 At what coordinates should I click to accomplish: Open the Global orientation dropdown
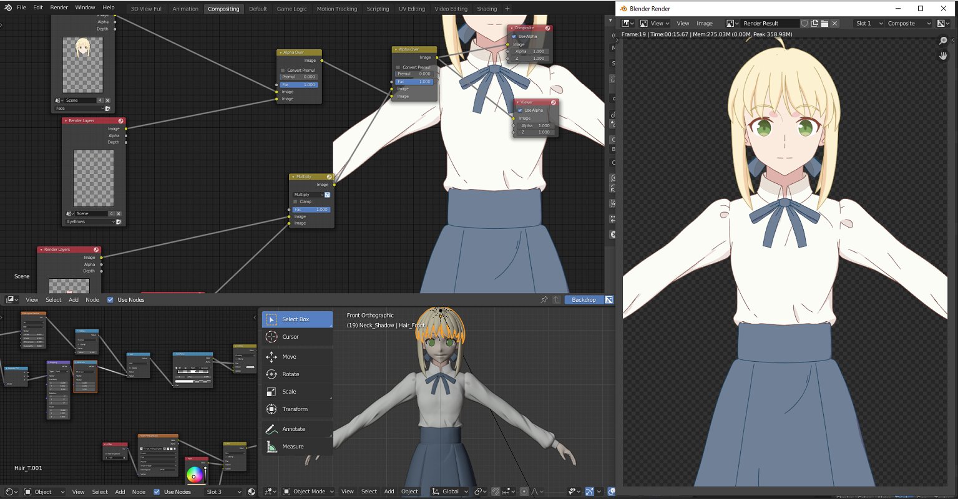click(x=450, y=492)
